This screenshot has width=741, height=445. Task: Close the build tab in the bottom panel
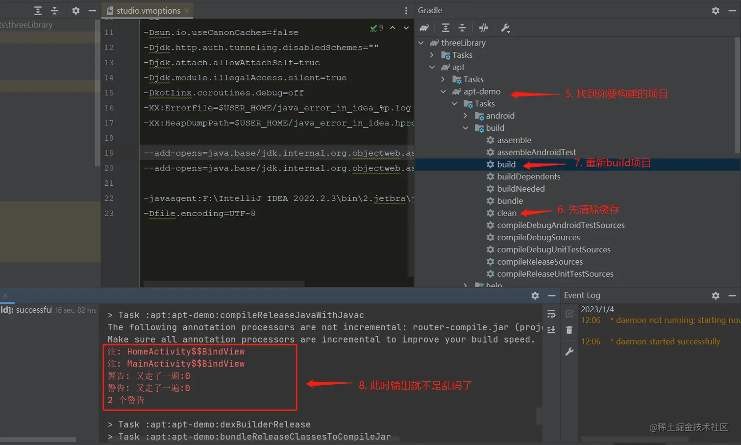[x=5, y=296]
